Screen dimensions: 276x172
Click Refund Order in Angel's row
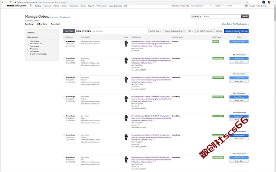tap(239, 62)
